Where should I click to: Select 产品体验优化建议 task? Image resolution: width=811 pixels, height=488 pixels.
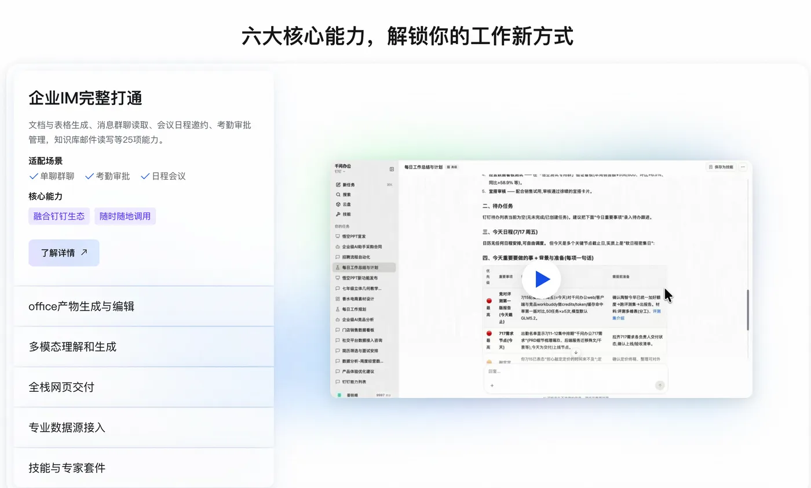pos(364,372)
